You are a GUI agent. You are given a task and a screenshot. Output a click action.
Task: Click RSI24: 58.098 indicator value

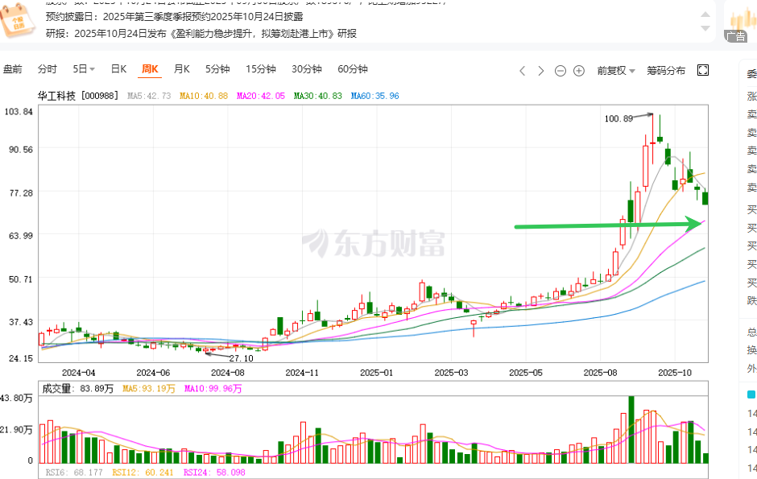click(x=214, y=473)
